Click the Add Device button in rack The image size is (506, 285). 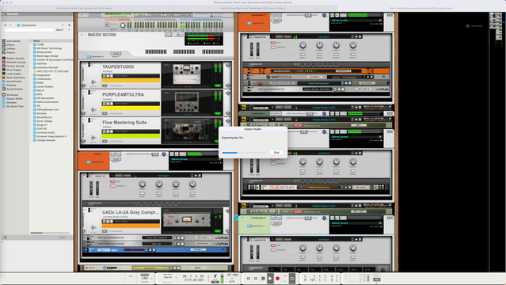474,26
